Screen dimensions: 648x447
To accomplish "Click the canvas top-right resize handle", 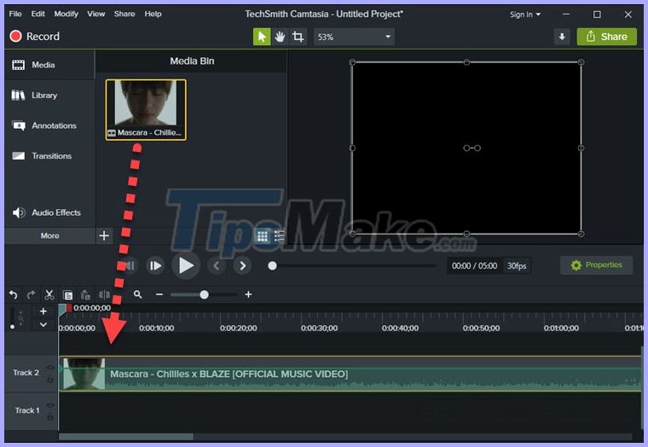I will 581,62.
